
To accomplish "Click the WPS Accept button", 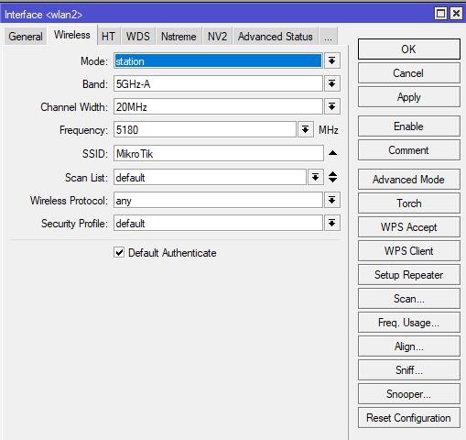I will coord(408,227).
